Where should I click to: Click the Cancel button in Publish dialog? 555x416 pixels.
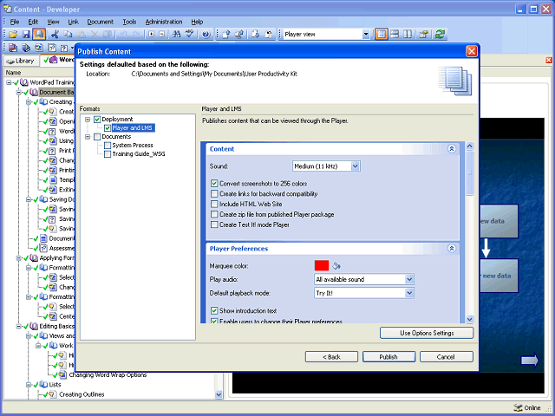coord(446,357)
